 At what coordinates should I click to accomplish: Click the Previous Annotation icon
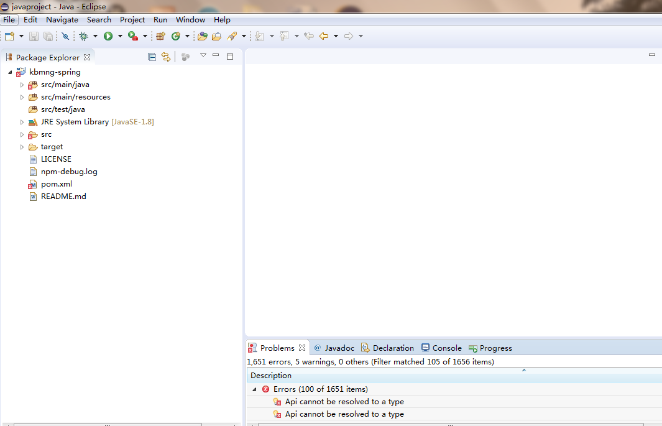pyautogui.click(x=284, y=36)
